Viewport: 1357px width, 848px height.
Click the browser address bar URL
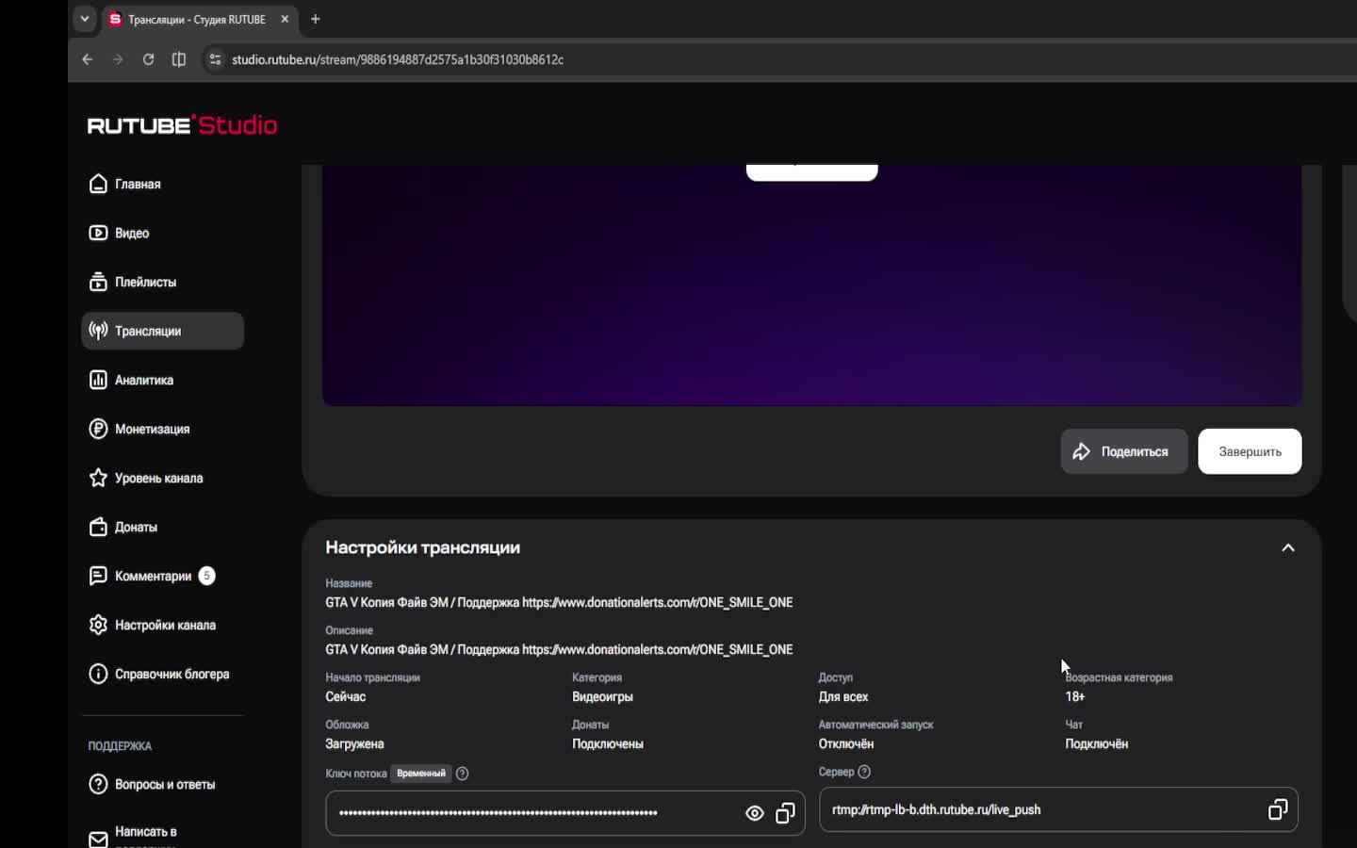(398, 59)
